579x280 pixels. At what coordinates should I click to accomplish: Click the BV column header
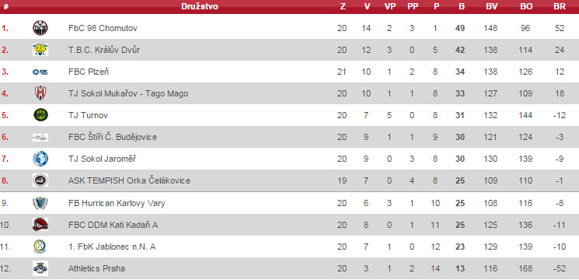[x=492, y=7]
